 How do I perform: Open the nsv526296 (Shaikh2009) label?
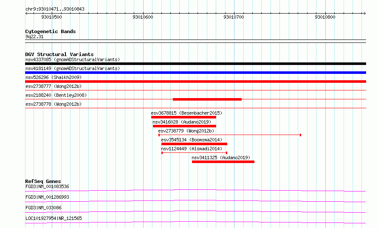click(x=54, y=77)
